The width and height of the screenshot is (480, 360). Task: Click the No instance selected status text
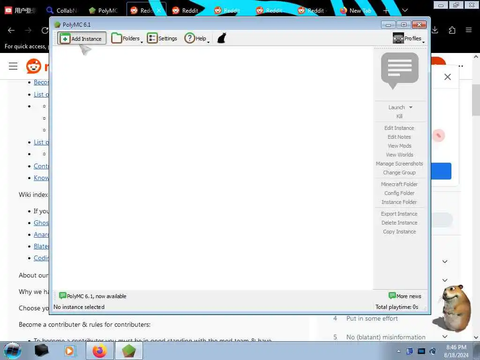pos(79,307)
